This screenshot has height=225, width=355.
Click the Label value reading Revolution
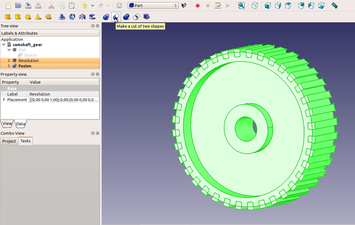(x=40, y=94)
